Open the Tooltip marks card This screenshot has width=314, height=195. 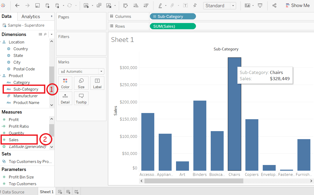coord(81,98)
